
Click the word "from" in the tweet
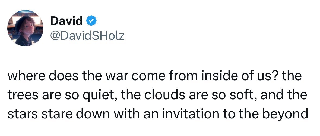(180, 77)
